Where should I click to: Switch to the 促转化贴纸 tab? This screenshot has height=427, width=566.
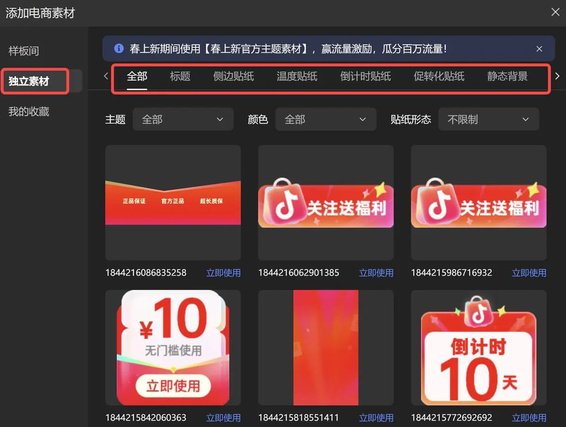click(x=439, y=76)
